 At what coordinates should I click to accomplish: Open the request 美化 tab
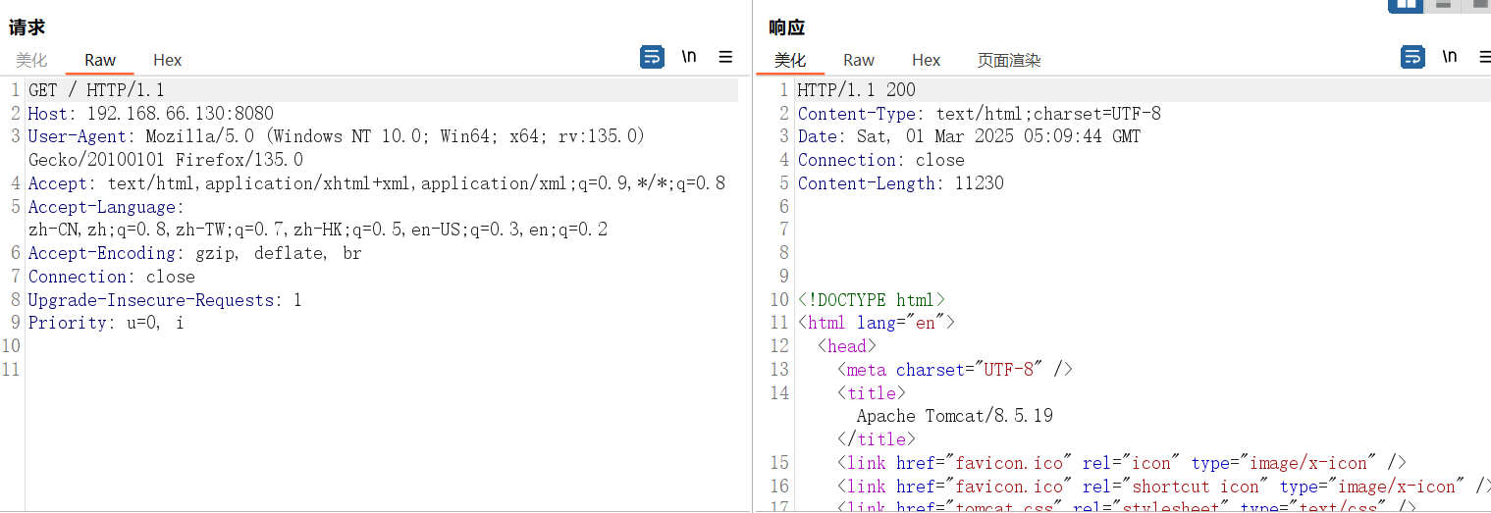[x=31, y=60]
